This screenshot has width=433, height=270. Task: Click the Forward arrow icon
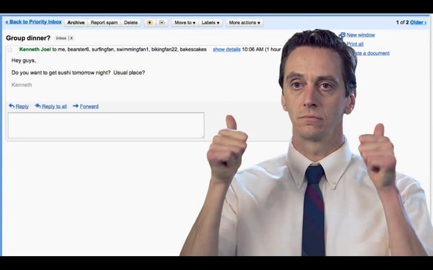pos(76,106)
